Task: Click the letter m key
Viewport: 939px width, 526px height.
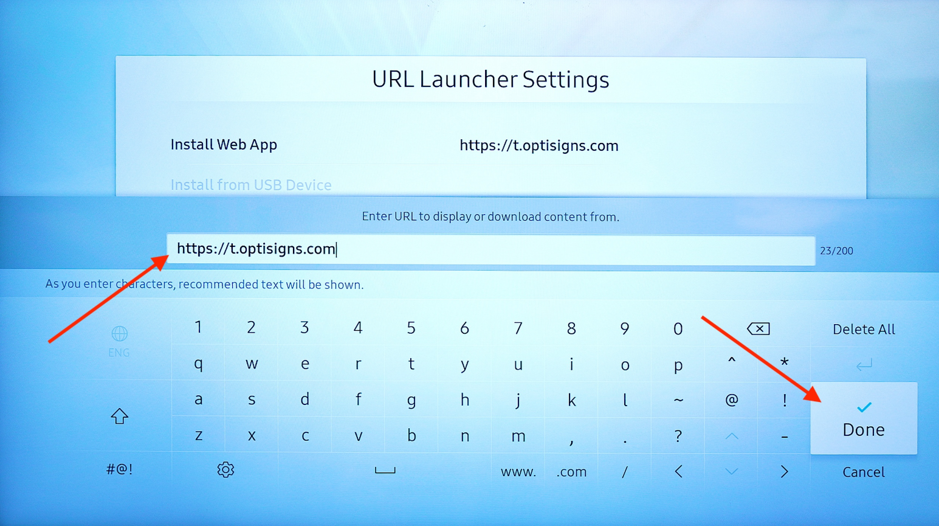Action: pyautogui.click(x=518, y=436)
